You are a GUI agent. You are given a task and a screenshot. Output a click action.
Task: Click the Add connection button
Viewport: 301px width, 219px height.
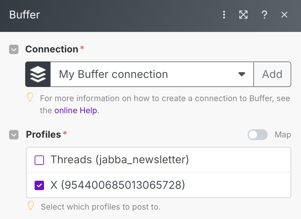(272, 74)
